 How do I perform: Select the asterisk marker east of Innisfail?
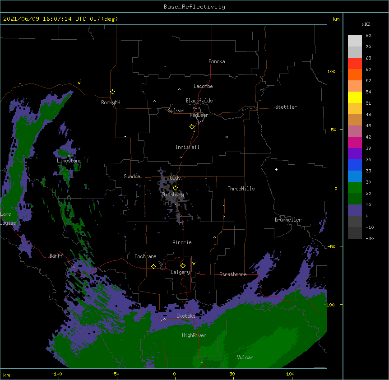[227, 137]
